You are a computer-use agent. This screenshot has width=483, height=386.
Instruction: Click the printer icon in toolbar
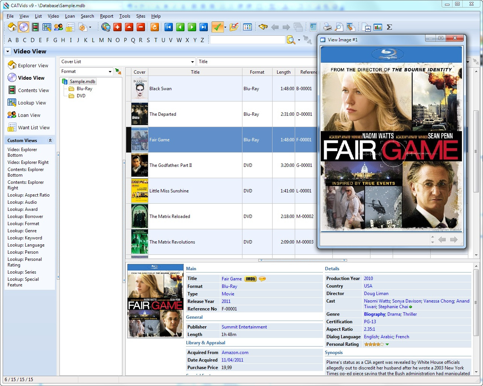[x=328, y=27]
